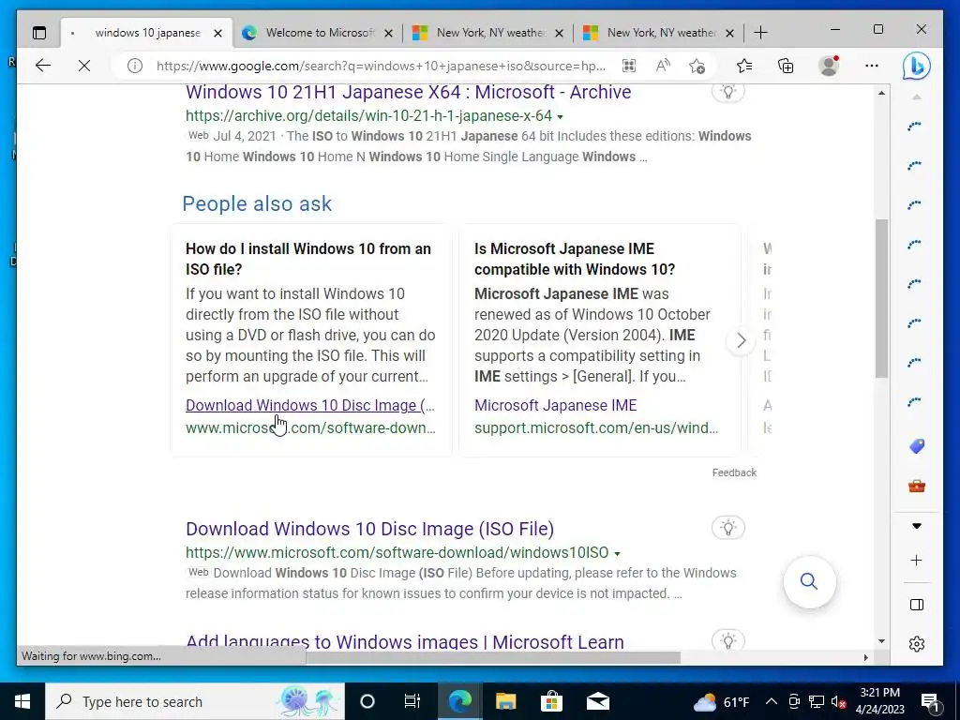This screenshot has width=960, height=720.
Task: Close the Welcome to Microsoft tab
Action: tap(388, 33)
